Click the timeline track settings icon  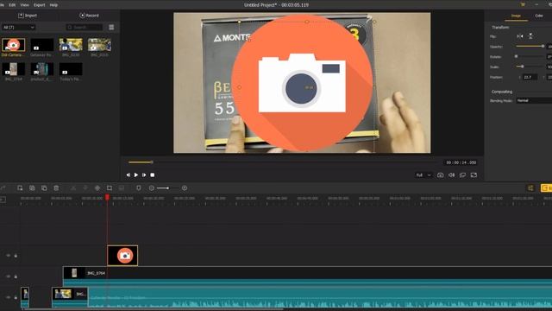(x=530, y=188)
